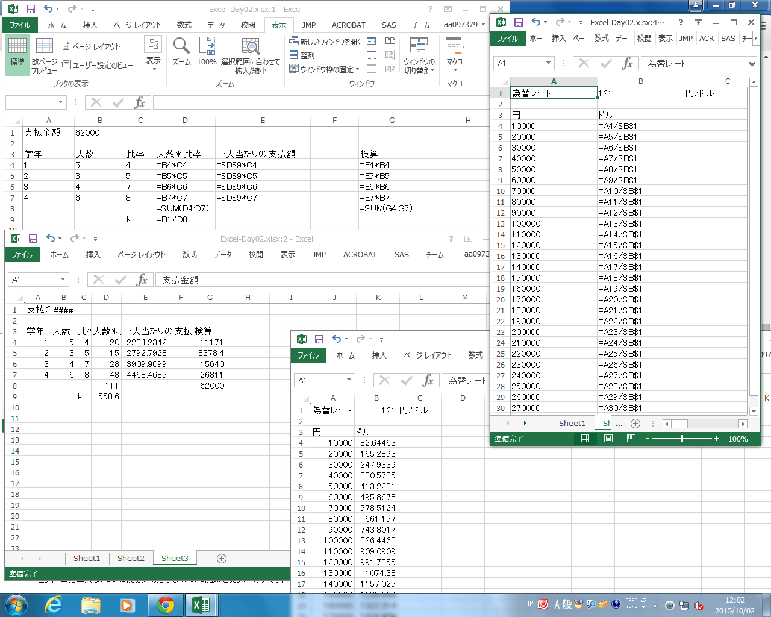Open the 数式 tab in the top window
The width and height of the screenshot is (771, 617).
[184, 25]
